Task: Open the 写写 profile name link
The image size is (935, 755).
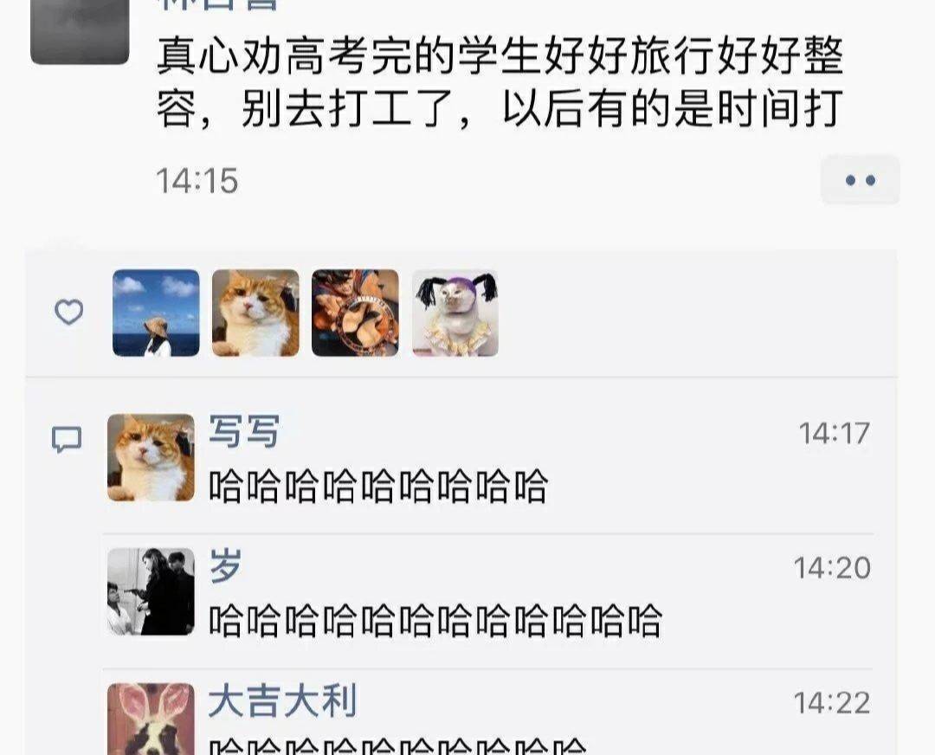Action: pyautogui.click(x=244, y=431)
